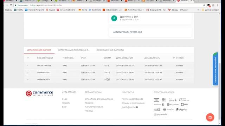
Task: Click WMZ account type in row 2
Action: pyautogui.click(x=65, y=72)
